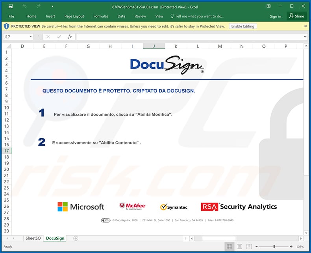Image resolution: width=311 pixels, height=253 pixels.
Task: Click the Share button
Action: [296, 16]
